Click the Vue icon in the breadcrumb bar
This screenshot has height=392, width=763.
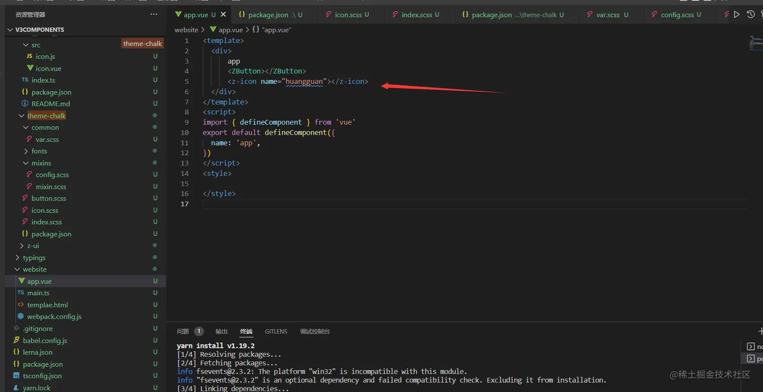tap(213, 30)
